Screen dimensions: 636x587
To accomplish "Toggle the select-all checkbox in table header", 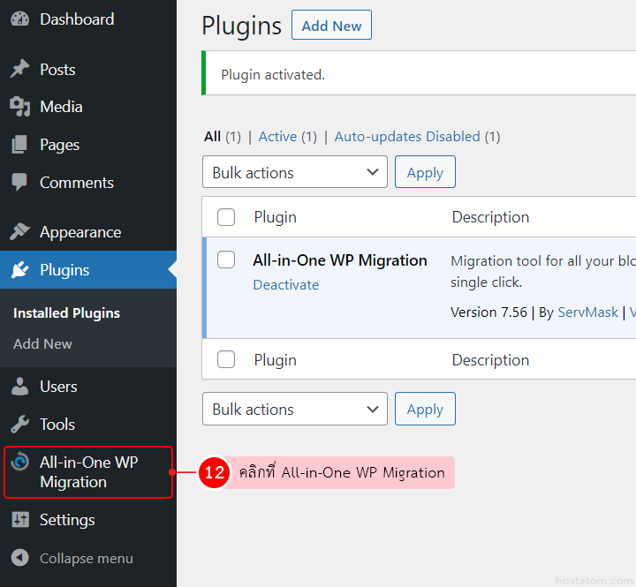I will click(226, 217).
